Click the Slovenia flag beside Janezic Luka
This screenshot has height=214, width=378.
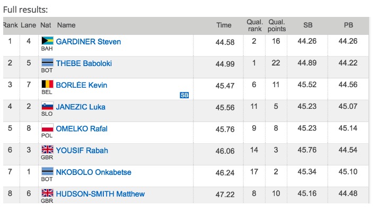pos(47,106)
